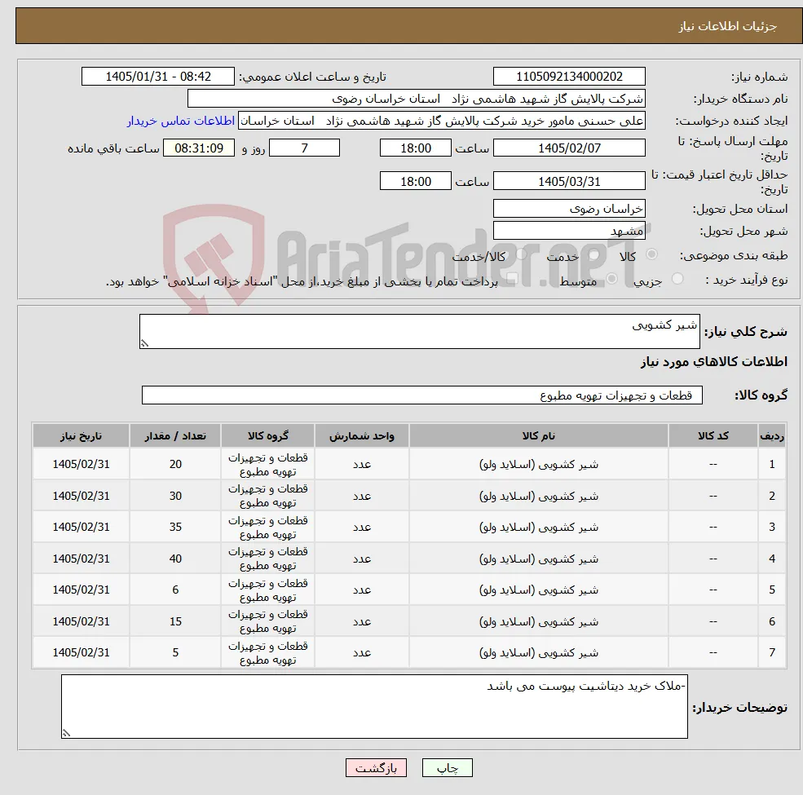Select the کالا/خدمت radio button
Viewport: 803px width, 795px height.
point(521,254)
